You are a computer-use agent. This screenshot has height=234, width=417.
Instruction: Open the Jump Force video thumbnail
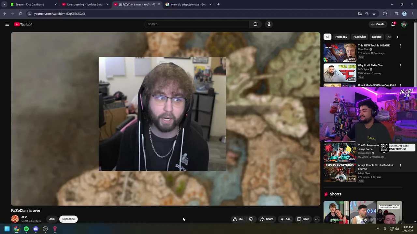click(340, 152)
